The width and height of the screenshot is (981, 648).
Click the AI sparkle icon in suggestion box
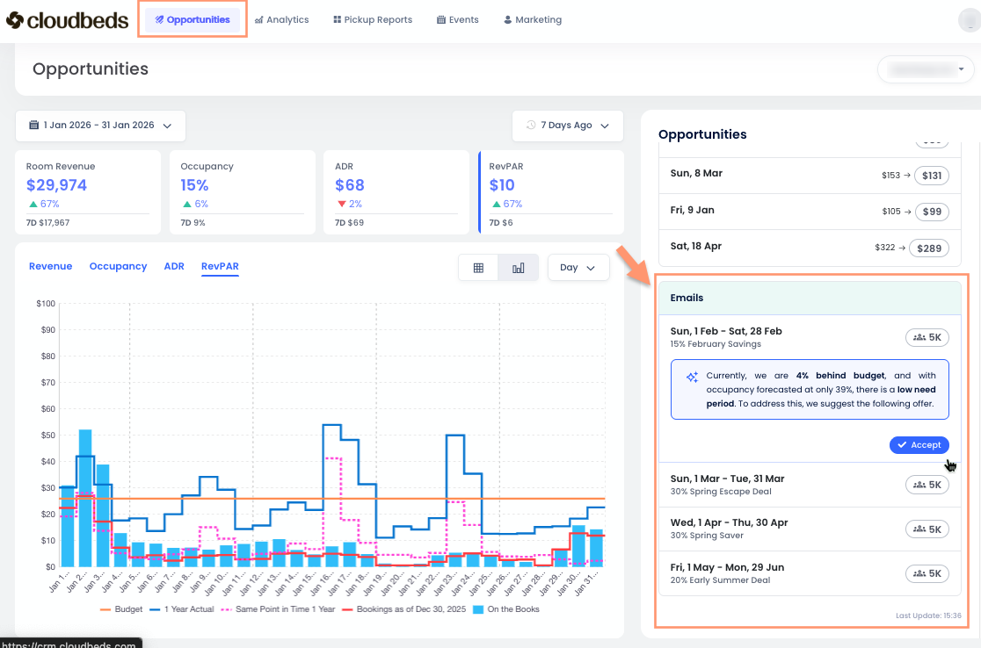[692, 377]
